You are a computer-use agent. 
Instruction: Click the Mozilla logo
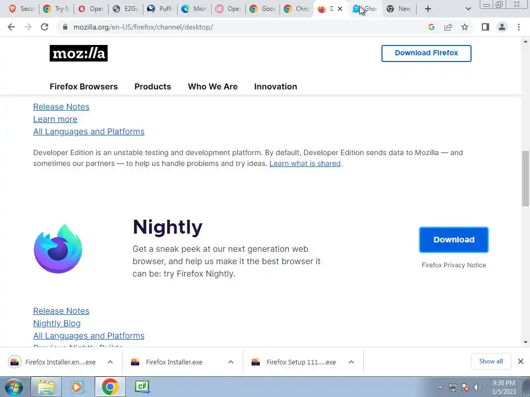79,53
